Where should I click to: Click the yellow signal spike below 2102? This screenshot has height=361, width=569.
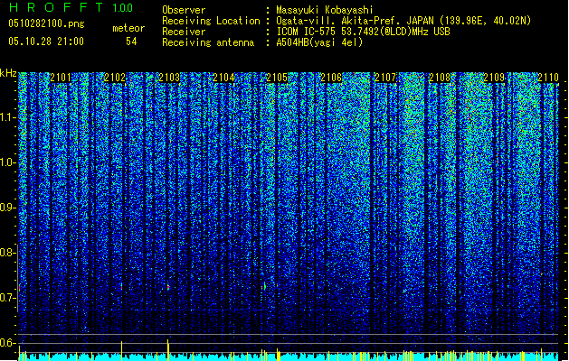pyautogui.click(x=121, y=350)
